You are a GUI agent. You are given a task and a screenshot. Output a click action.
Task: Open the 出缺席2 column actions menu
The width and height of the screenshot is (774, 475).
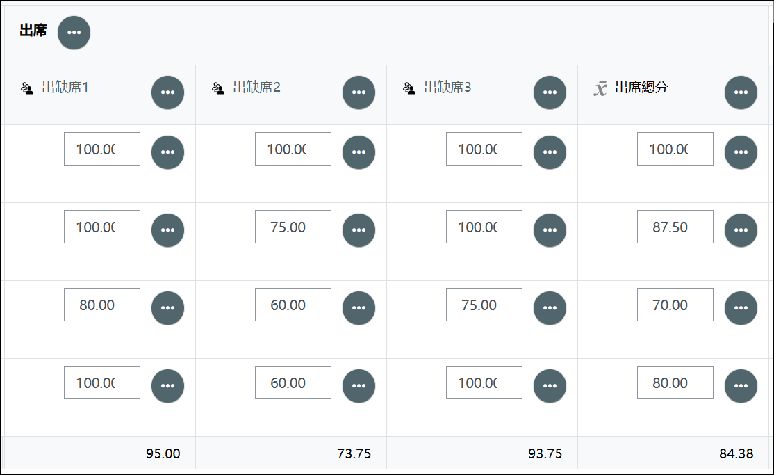point(359,92)
